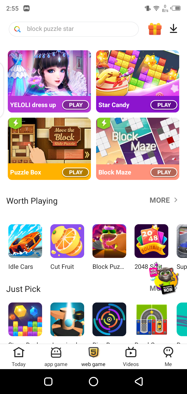Screen dimensions: 187x394
Task: Open the helix tower ball game icon
Action: (67, 319)
